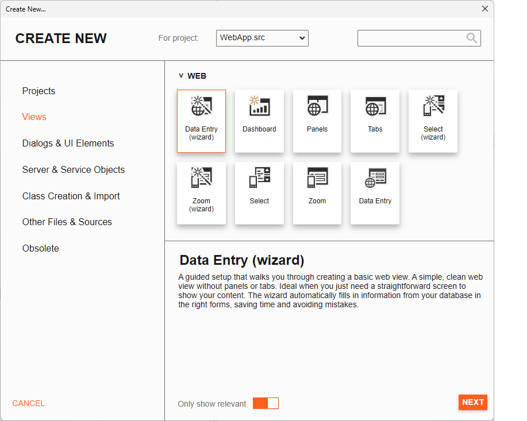
Task: Click the NEXT button
Action: click(473, 402)
